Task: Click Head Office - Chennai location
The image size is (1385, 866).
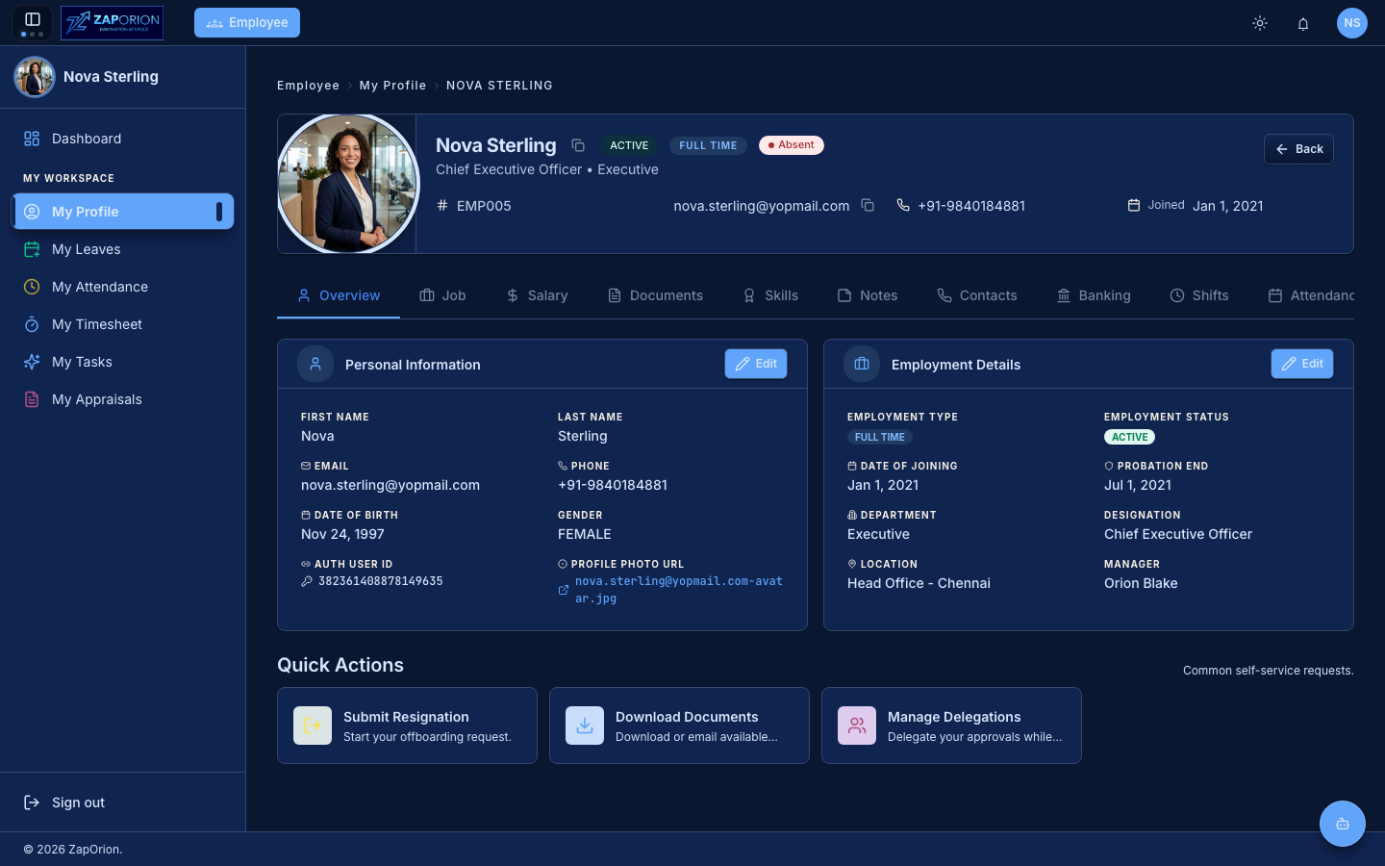Action: point(919,583)
